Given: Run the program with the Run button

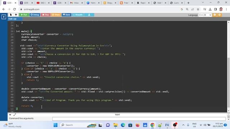Looking at the screenshot, I should [x=24, y=15].
